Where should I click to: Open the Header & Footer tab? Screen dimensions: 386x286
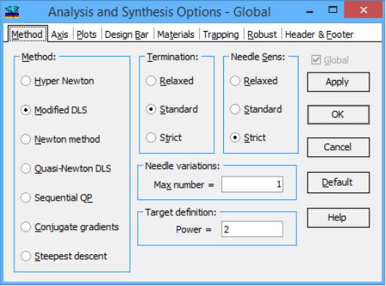point(319,35)
